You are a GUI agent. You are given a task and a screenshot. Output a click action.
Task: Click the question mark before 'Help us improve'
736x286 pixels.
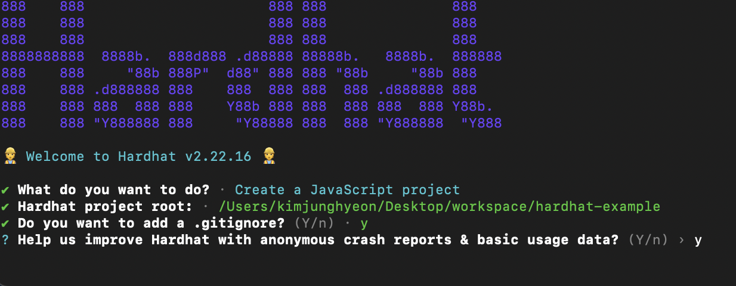point(5,240)
